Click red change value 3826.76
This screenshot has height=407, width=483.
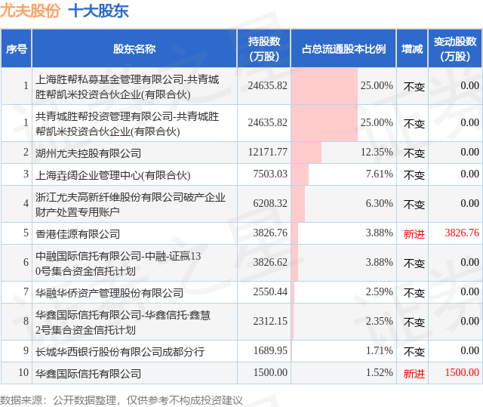pos(462,233)
